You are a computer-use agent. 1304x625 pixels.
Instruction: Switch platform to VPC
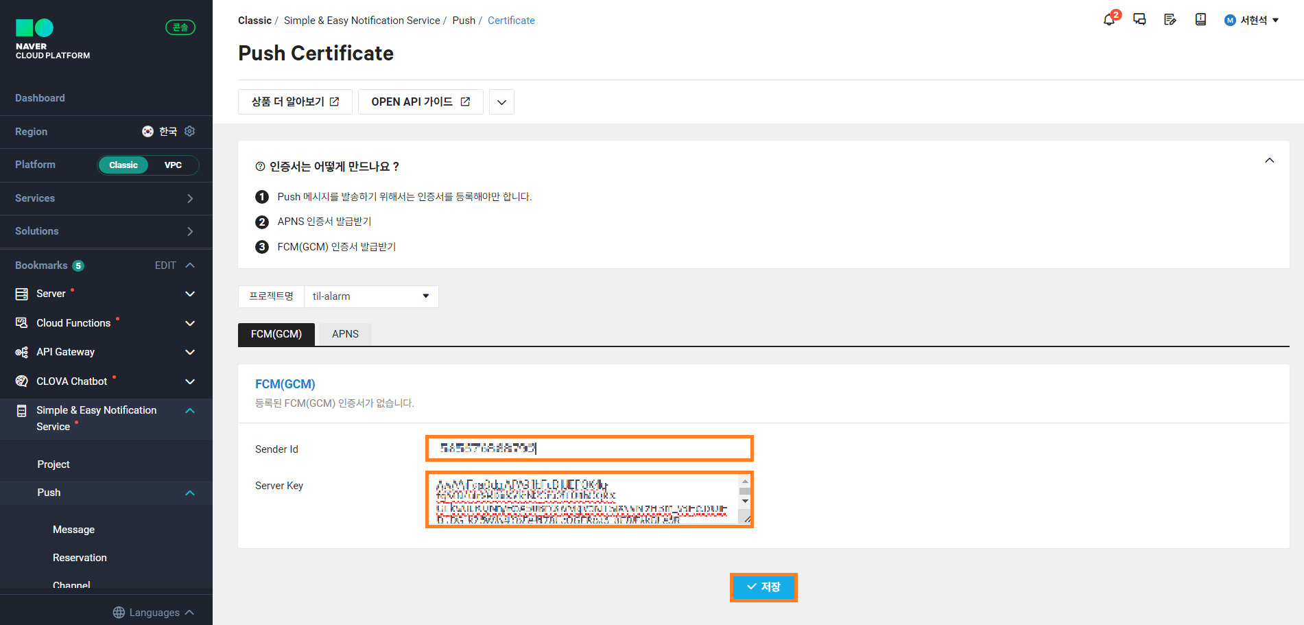point(173,165)
